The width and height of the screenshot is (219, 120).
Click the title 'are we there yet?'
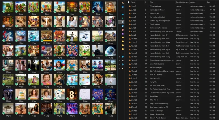[156, 67]
